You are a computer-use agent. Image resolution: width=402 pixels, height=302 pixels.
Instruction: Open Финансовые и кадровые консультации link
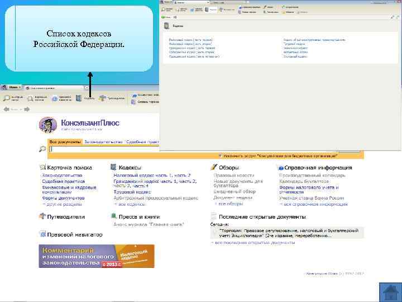click(69, 190)
